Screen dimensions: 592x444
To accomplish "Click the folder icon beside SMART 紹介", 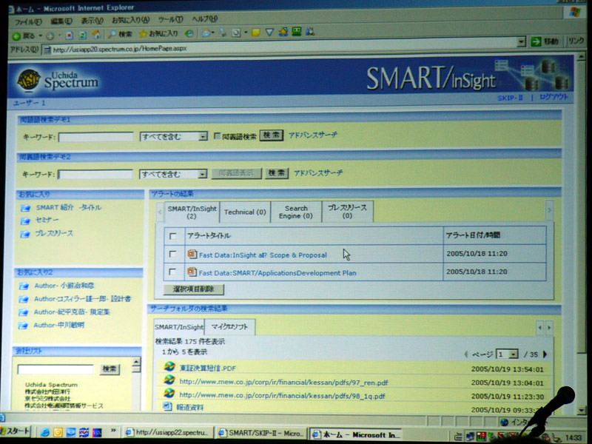I will pos(25,208).
